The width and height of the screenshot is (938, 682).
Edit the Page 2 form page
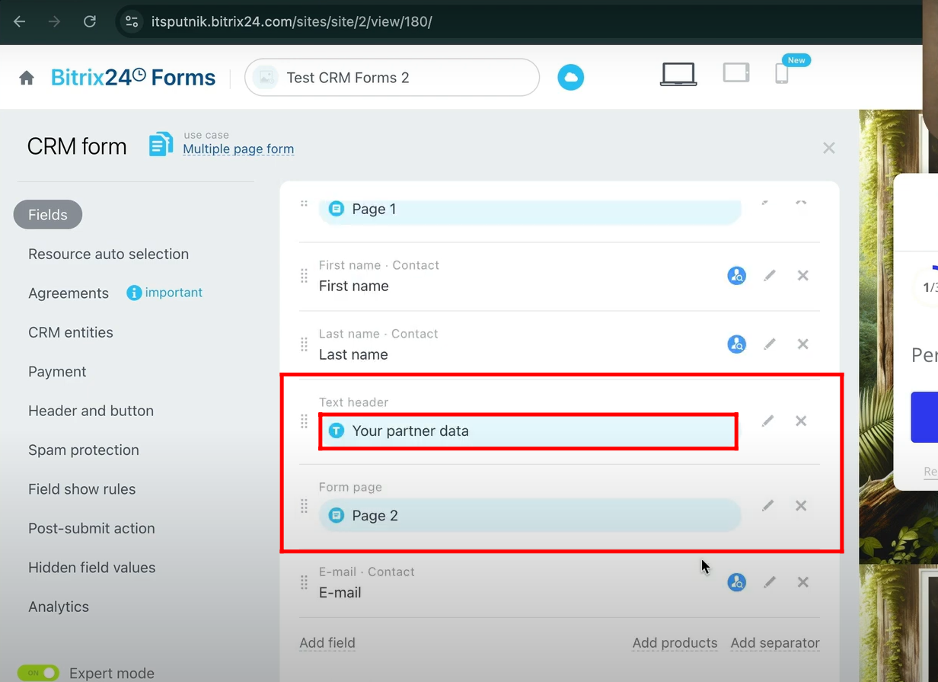(x=767, y=505)
